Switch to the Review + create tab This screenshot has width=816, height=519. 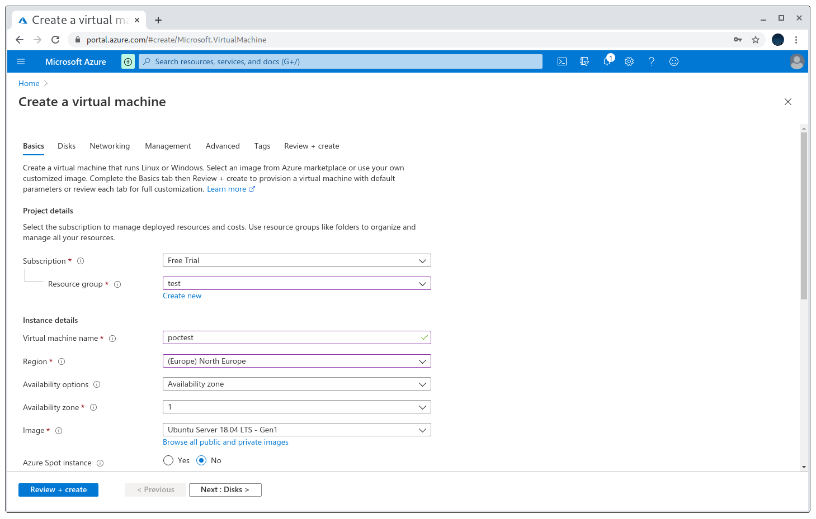tap(312, 146)
